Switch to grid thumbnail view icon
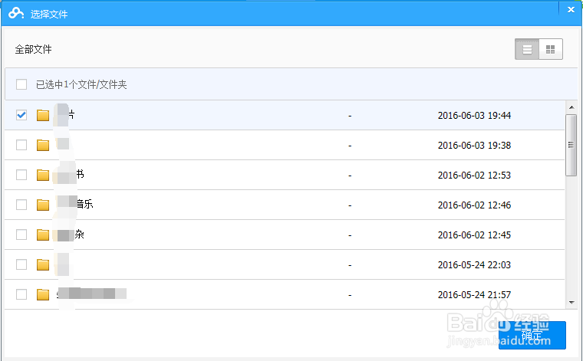This screenshot has height=361, width=583. click(550, 49)
